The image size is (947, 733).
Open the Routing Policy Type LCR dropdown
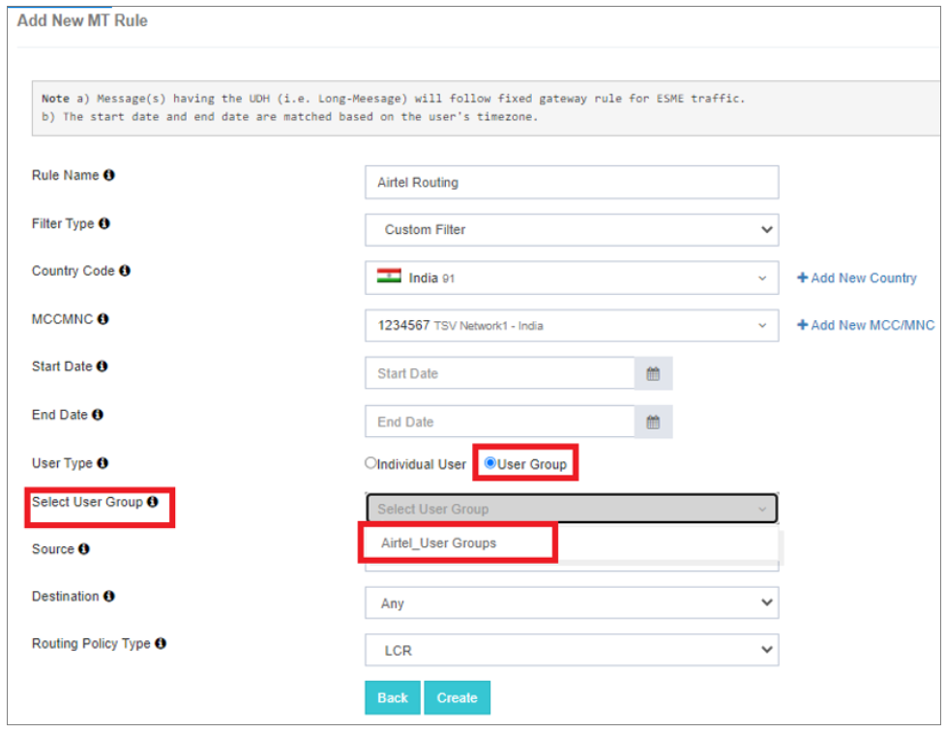(x=571, y=651)
